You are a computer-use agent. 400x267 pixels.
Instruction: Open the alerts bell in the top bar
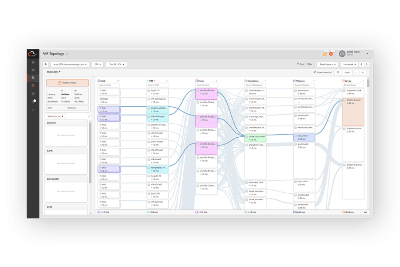(324, 53)
